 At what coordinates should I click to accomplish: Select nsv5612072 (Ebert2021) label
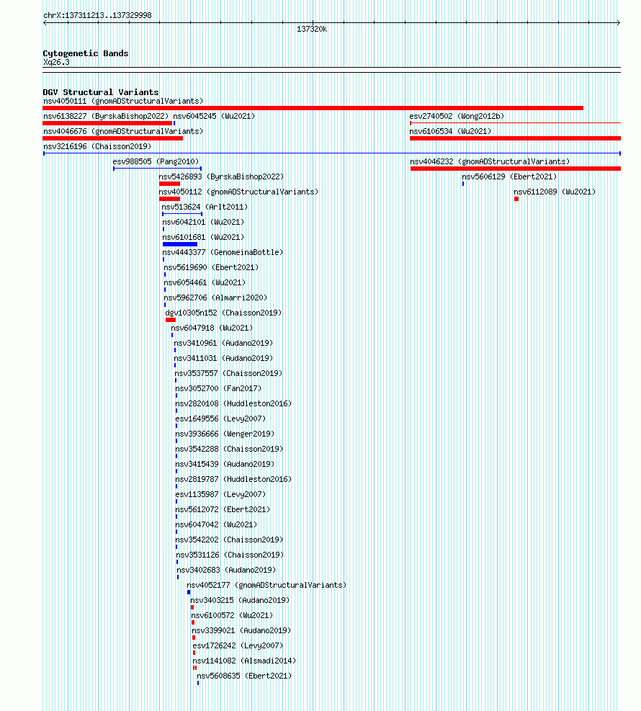(223, 509)
